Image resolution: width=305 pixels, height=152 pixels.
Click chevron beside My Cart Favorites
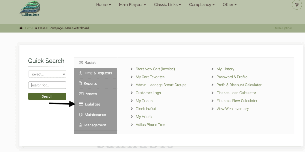pyautogui.click(x=132, y=77)
